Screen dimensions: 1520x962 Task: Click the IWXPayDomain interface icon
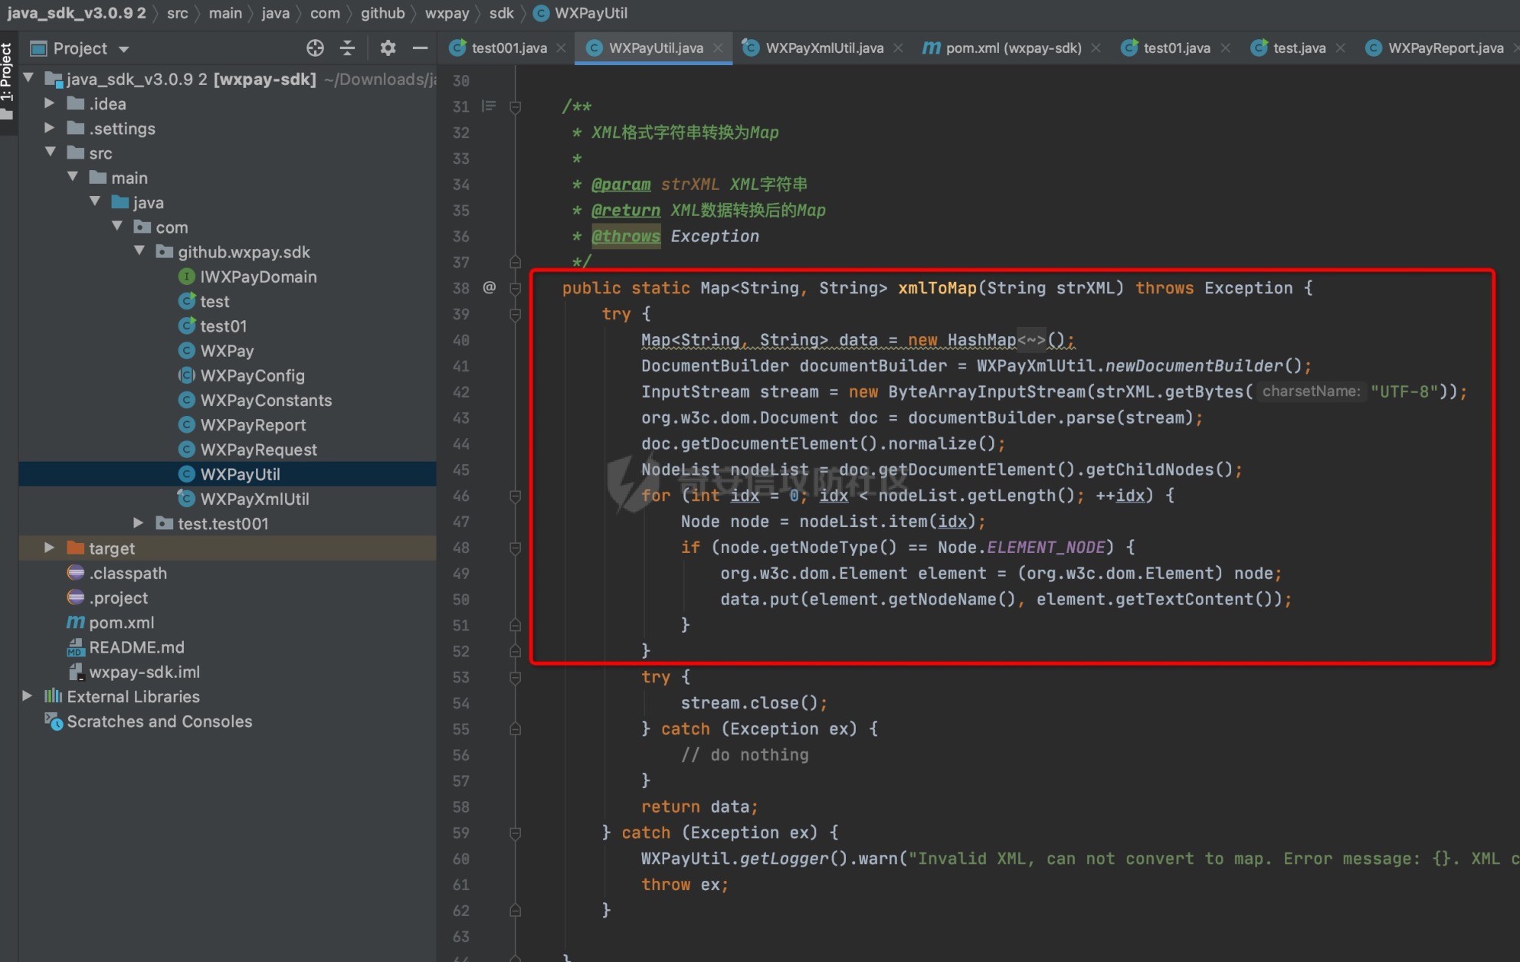coord(186,276)
